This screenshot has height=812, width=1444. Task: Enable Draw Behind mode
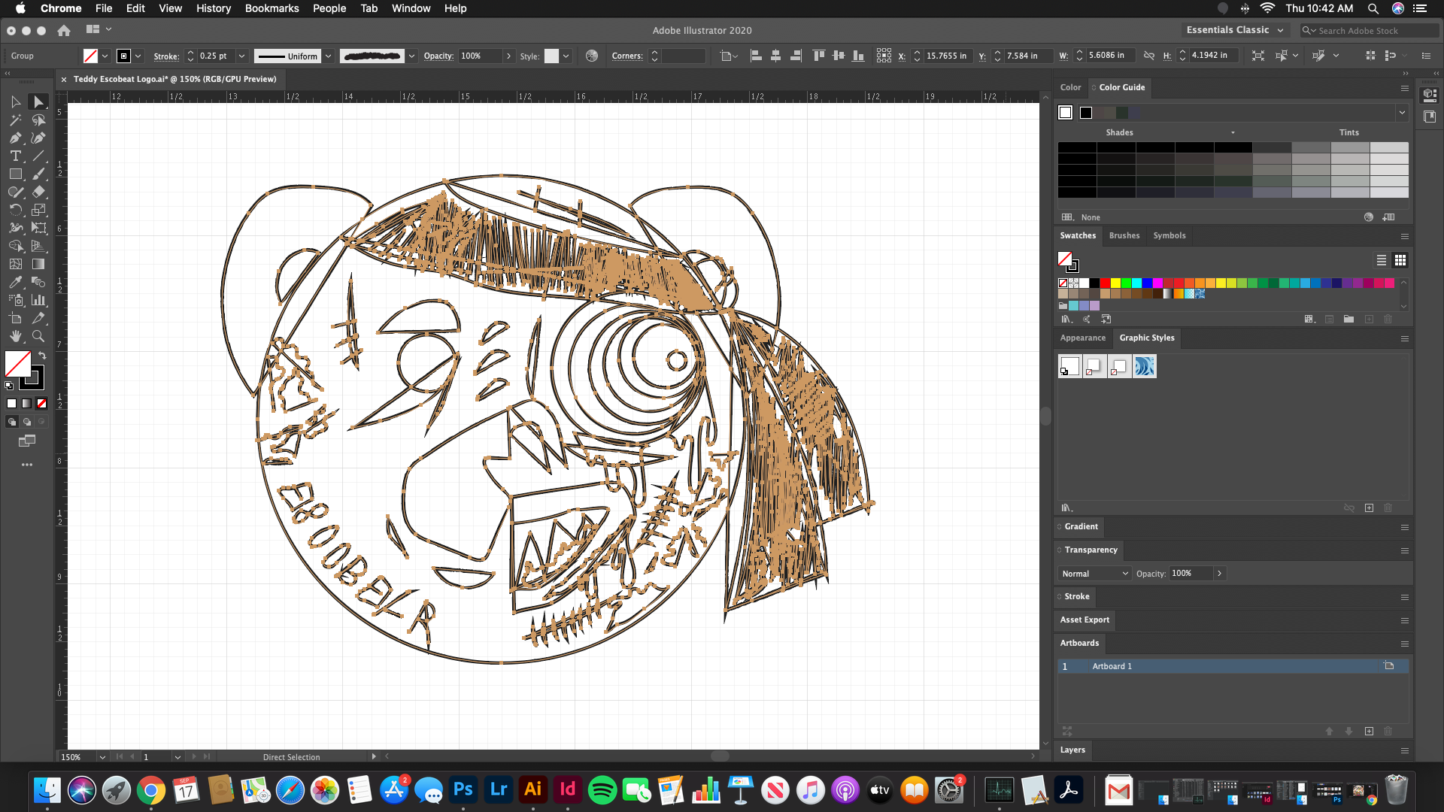tap(27, 422)
